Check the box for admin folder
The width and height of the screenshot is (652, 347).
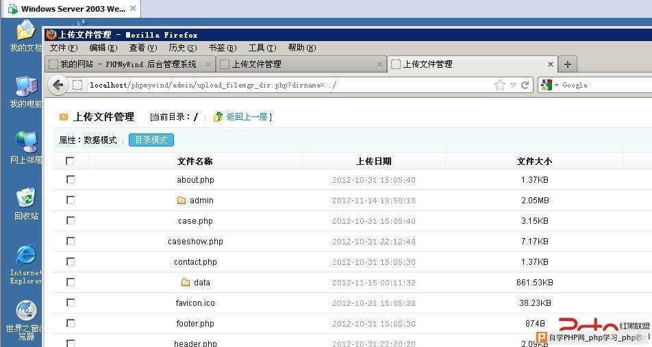pyautogui.click(x=71, y=200)
